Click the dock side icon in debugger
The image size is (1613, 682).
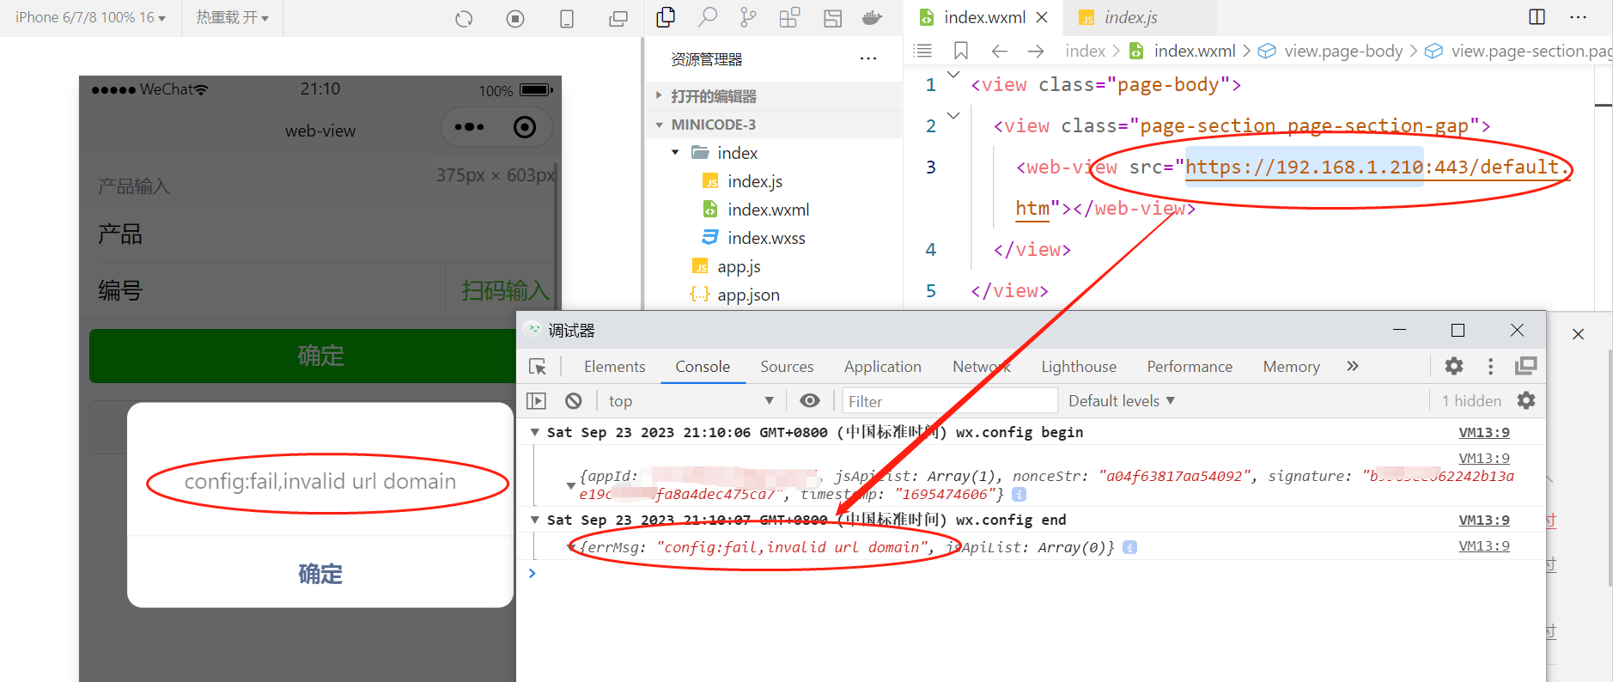click(1526, 366)
